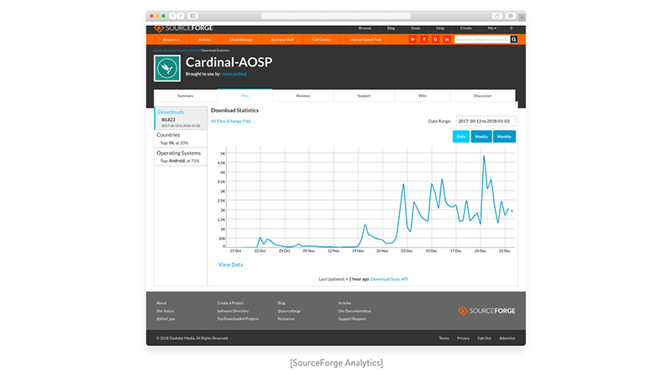
Task: Open Business VoIP in orange bar
Action: (282, 39)
